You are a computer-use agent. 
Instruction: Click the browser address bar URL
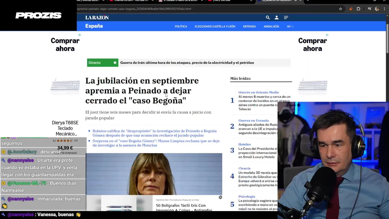(134, 9)
